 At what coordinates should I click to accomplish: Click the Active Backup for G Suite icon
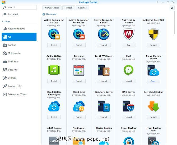54,34
